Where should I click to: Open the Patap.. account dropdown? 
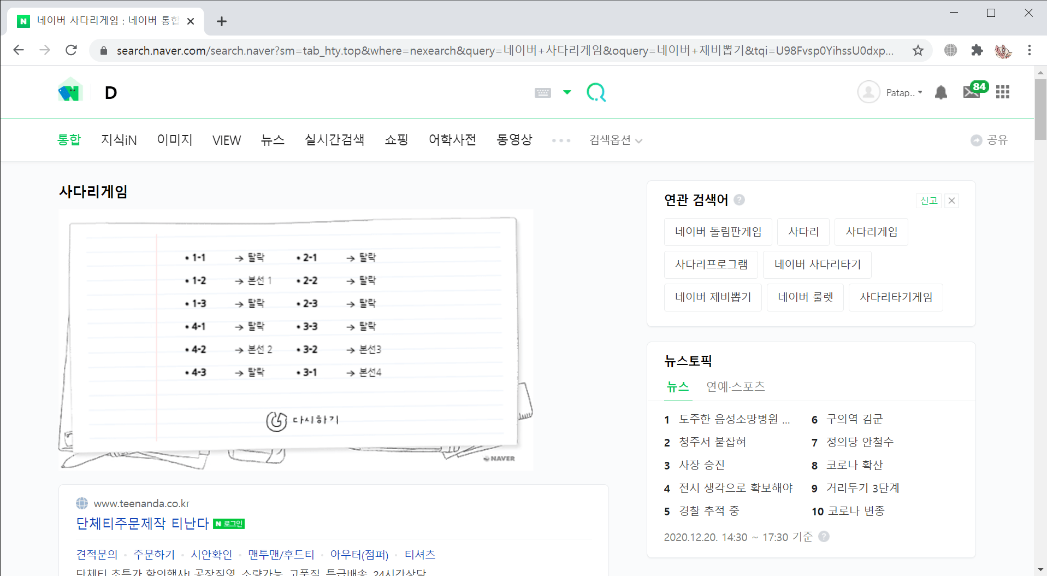point(904,93)
